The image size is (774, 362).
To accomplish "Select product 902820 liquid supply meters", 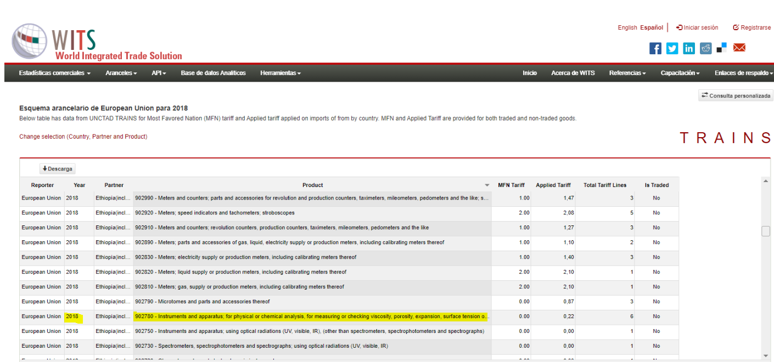I will (312, 272).
